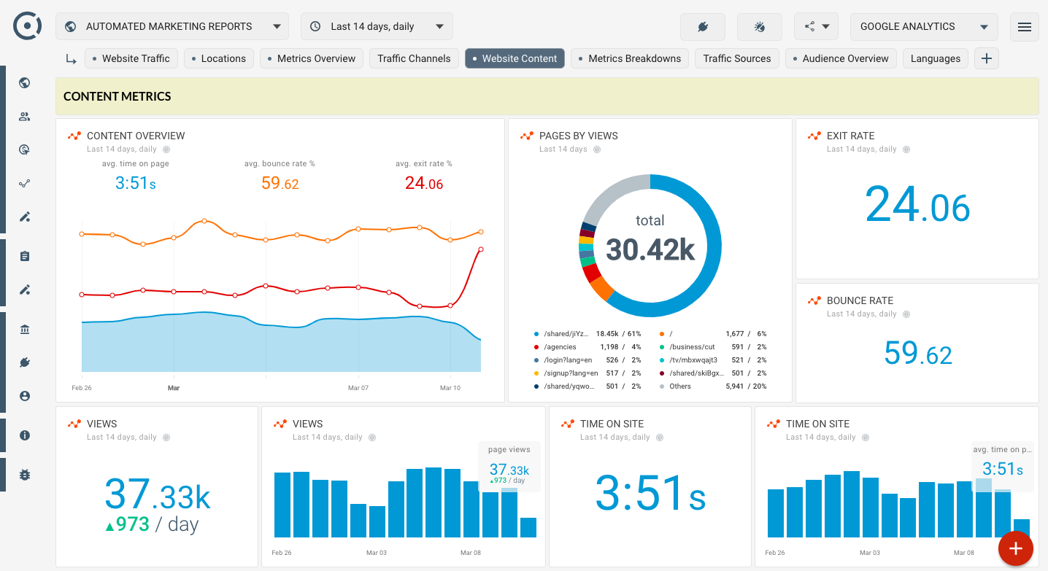Open the info icon in the sidebar
This screenshot has height=571, width=1048.
(x=24, y=435)
